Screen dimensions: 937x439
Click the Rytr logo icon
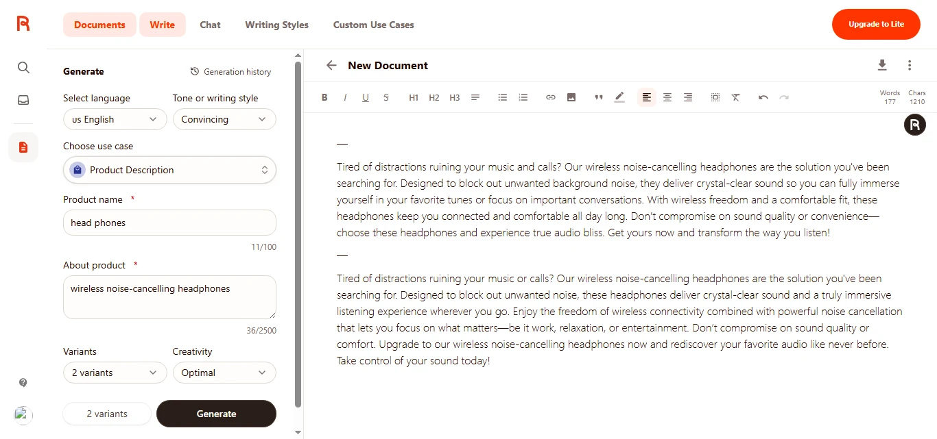23,24
